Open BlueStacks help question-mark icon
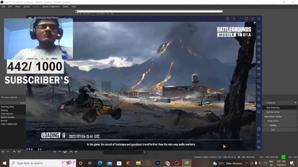The height and width of the screenshot is (167, 298). (228, 19)
